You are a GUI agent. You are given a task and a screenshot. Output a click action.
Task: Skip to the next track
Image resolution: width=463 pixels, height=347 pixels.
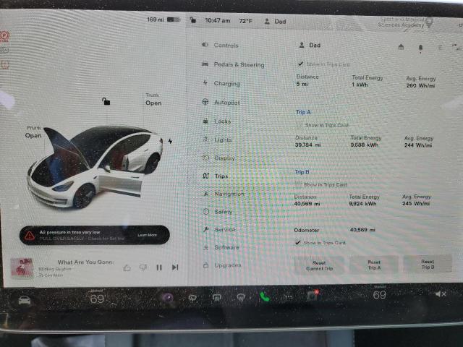[x=175, y=267]
